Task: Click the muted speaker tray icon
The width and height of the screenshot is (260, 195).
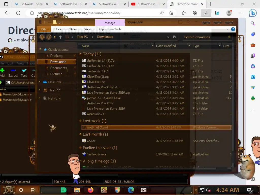Action: coord(208,190)
